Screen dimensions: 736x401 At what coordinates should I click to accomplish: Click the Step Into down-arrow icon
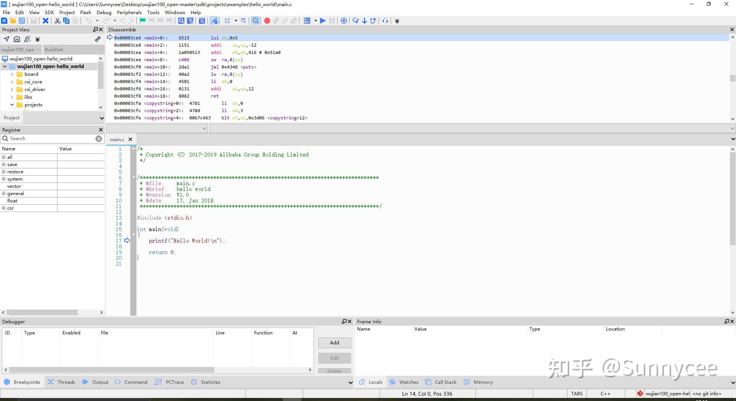tap(364, 21)
